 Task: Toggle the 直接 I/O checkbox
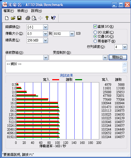tap(95, 27)
